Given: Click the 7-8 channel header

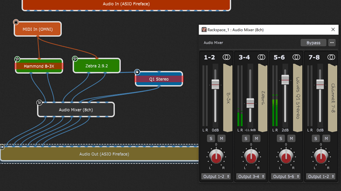Looking at the screenshot, I should [x=314, y=57].
